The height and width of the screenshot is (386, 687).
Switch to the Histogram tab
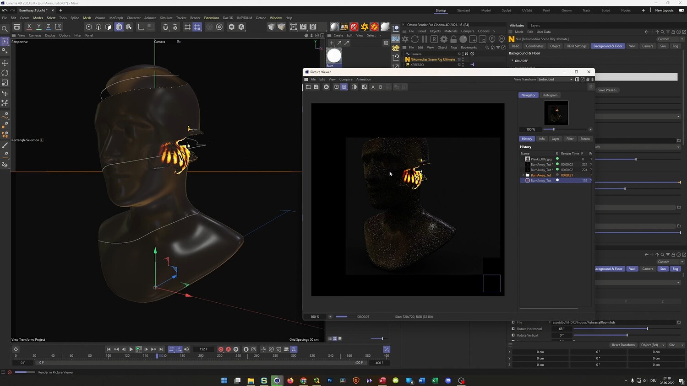coord(550,95)
